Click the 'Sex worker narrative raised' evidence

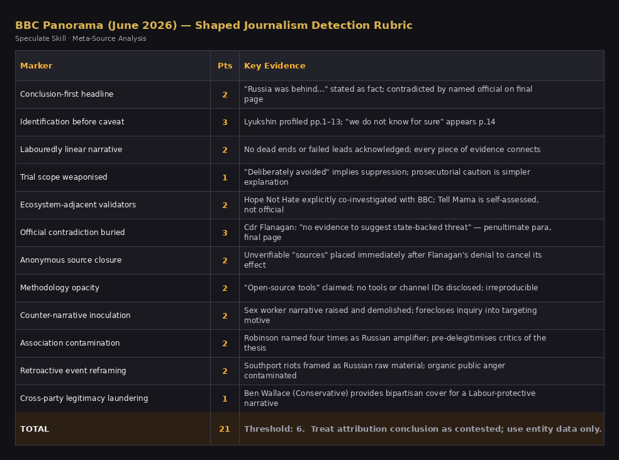pyautogui.click(x=391, y=315)
